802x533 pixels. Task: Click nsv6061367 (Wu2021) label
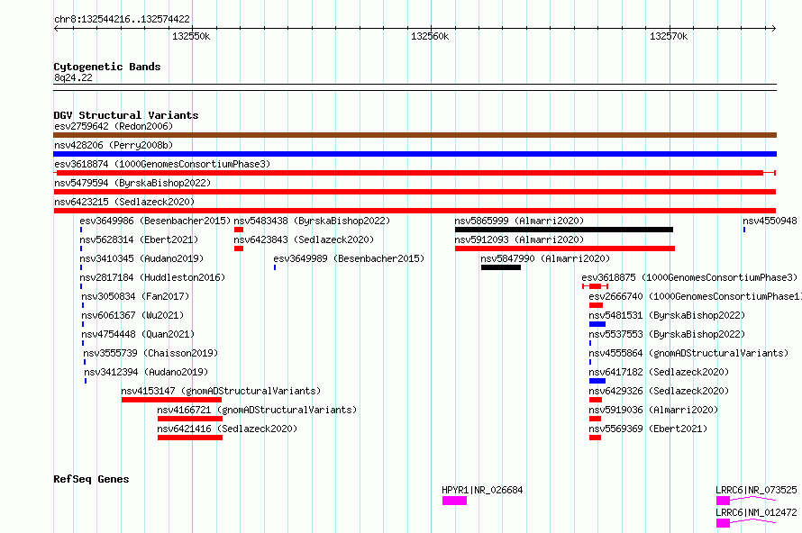132,315
